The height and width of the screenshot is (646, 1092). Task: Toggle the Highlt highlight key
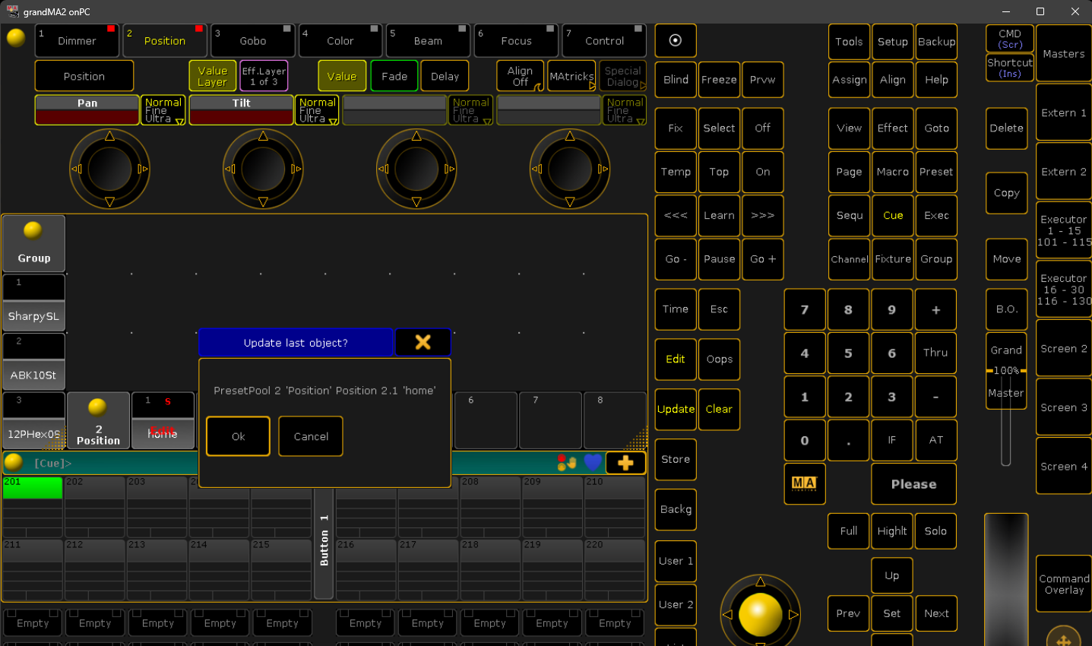(892, 531)
